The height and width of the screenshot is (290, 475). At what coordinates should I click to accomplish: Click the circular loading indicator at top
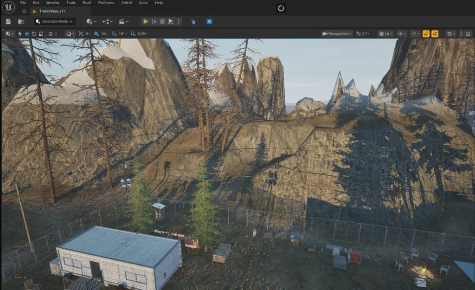click(281, 8)
